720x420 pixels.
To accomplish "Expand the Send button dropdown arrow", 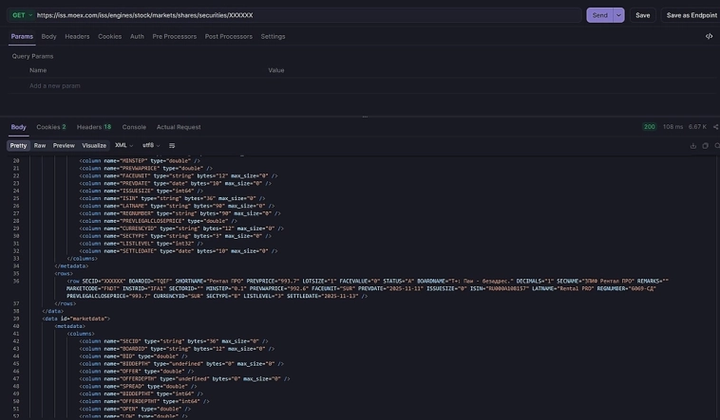I will [619, 15].
